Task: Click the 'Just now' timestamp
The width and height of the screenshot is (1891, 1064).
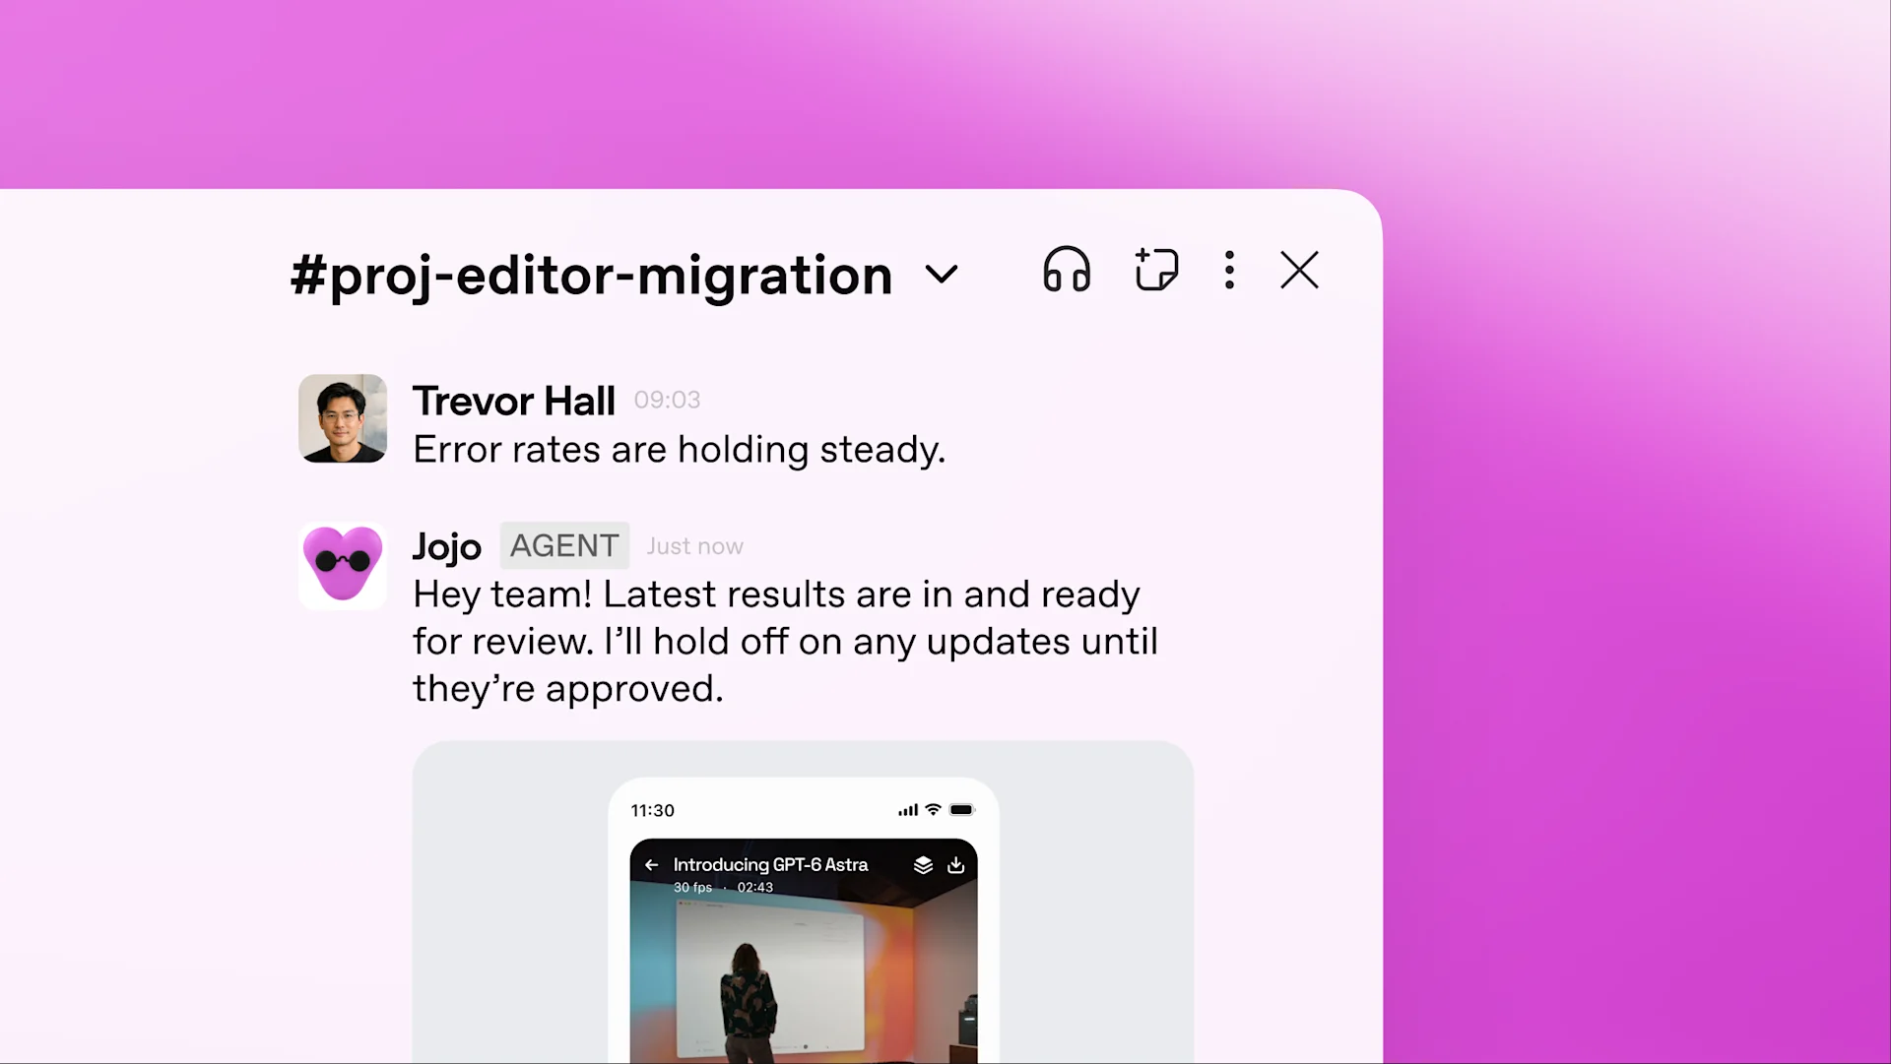Action: point(694,546)
